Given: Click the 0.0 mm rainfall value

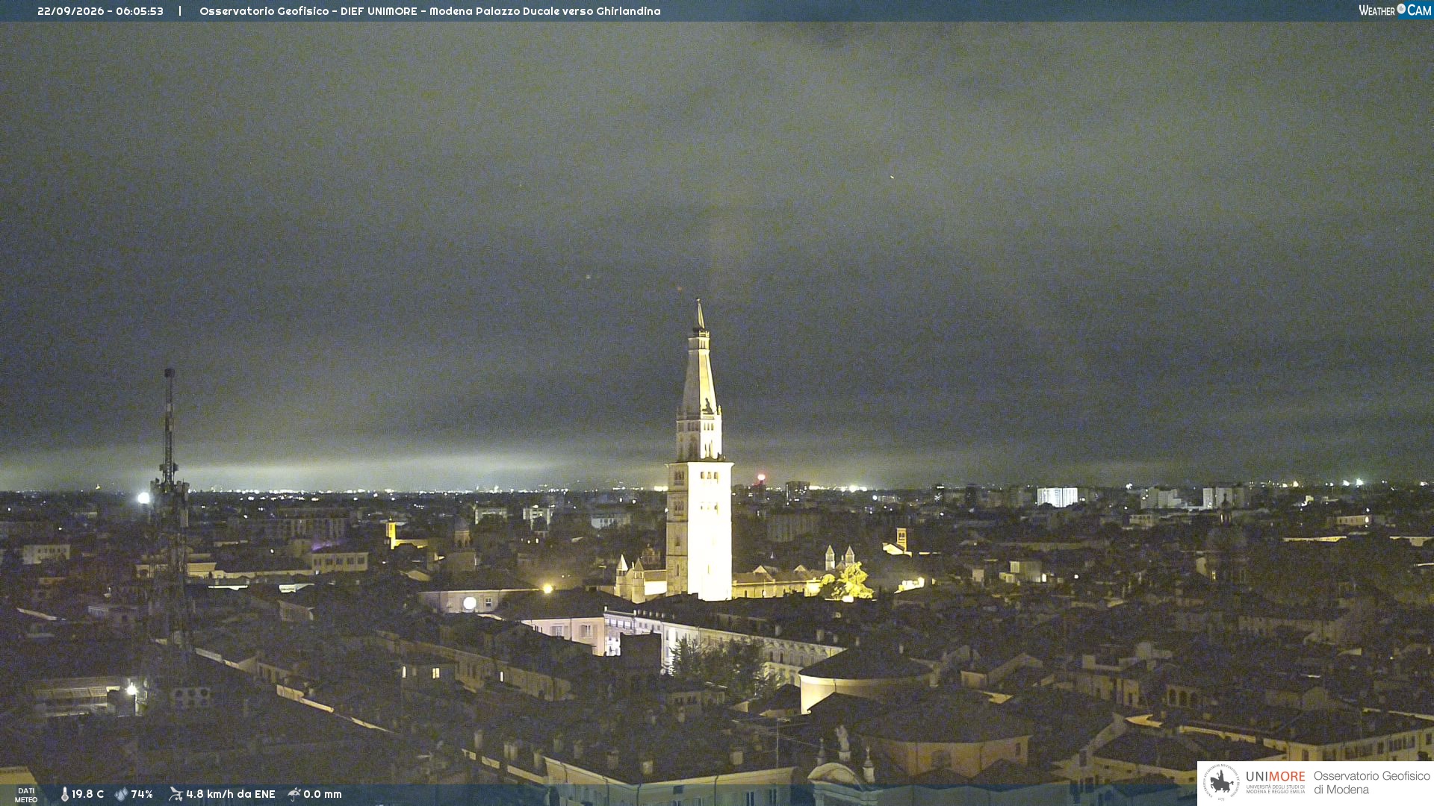Looking at the screenshot, I should click(323, 794).
